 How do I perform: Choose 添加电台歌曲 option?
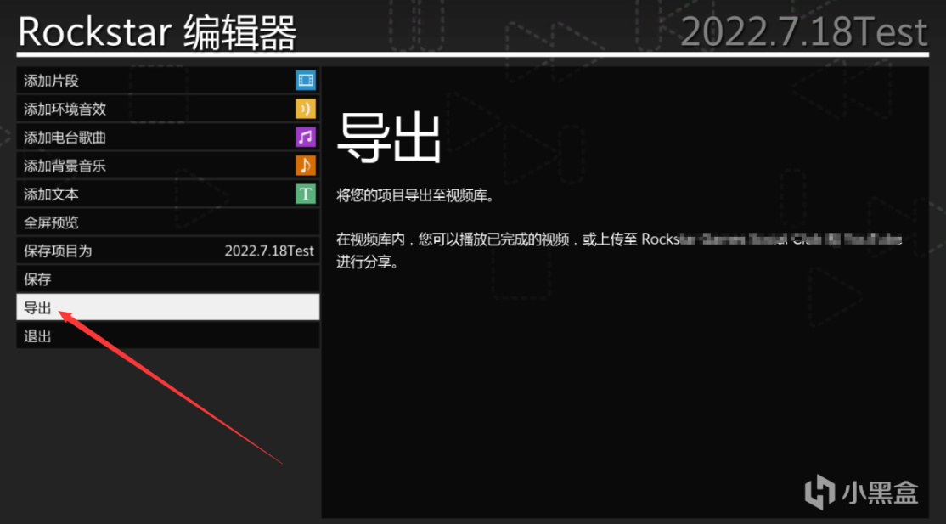(168, 137)
